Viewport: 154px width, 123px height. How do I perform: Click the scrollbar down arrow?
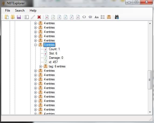click(x=150, y=112)
